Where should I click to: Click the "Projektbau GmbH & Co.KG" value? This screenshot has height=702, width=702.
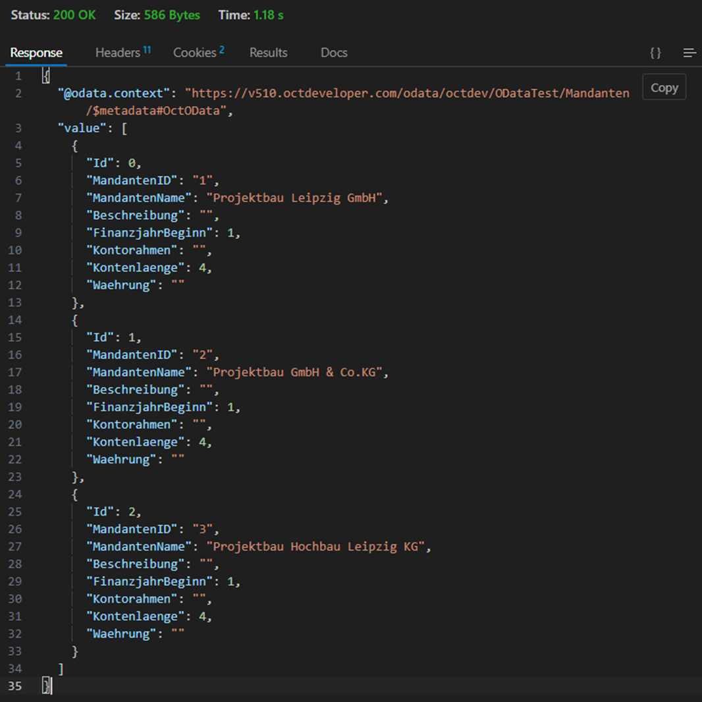coord(297,372)
